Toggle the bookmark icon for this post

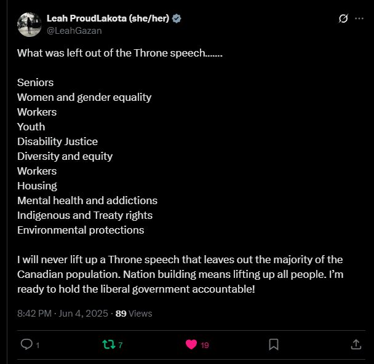274,344
